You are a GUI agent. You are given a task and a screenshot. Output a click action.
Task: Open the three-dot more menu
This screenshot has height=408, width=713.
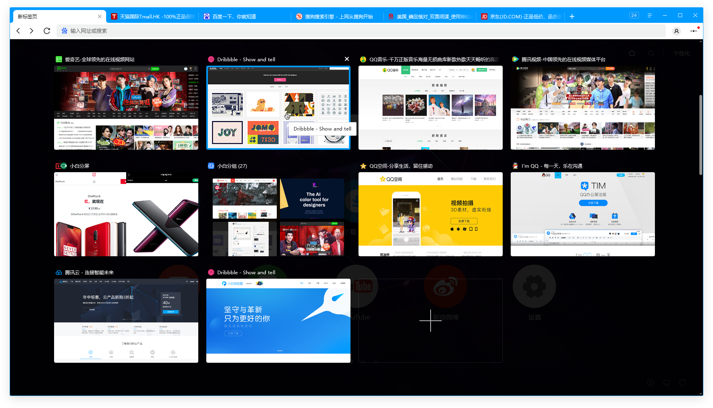pyautogui.click(x=693, y=31)
